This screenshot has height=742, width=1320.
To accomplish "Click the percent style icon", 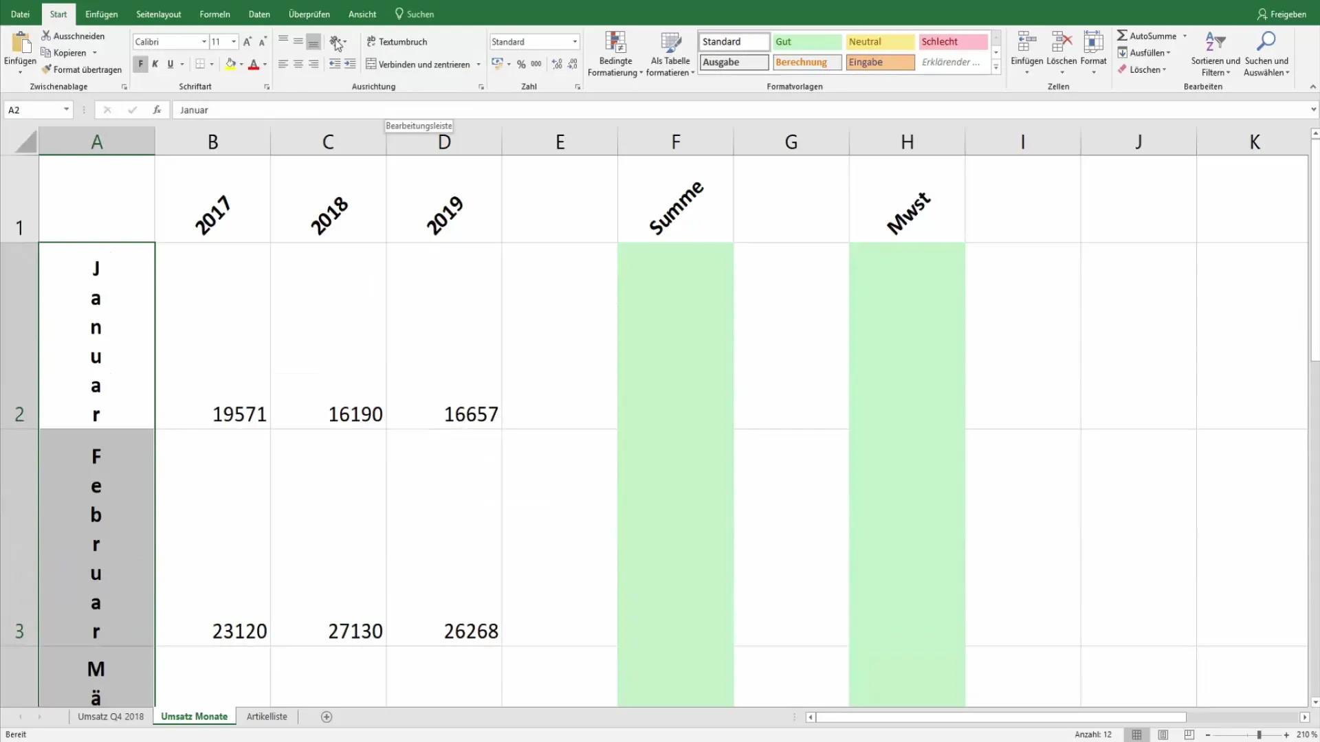I will click(521, 65).
